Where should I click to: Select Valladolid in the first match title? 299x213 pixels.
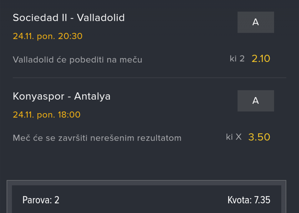pos(101,18)
